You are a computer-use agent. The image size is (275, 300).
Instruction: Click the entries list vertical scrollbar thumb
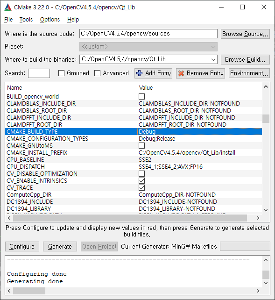coord(266,119)
